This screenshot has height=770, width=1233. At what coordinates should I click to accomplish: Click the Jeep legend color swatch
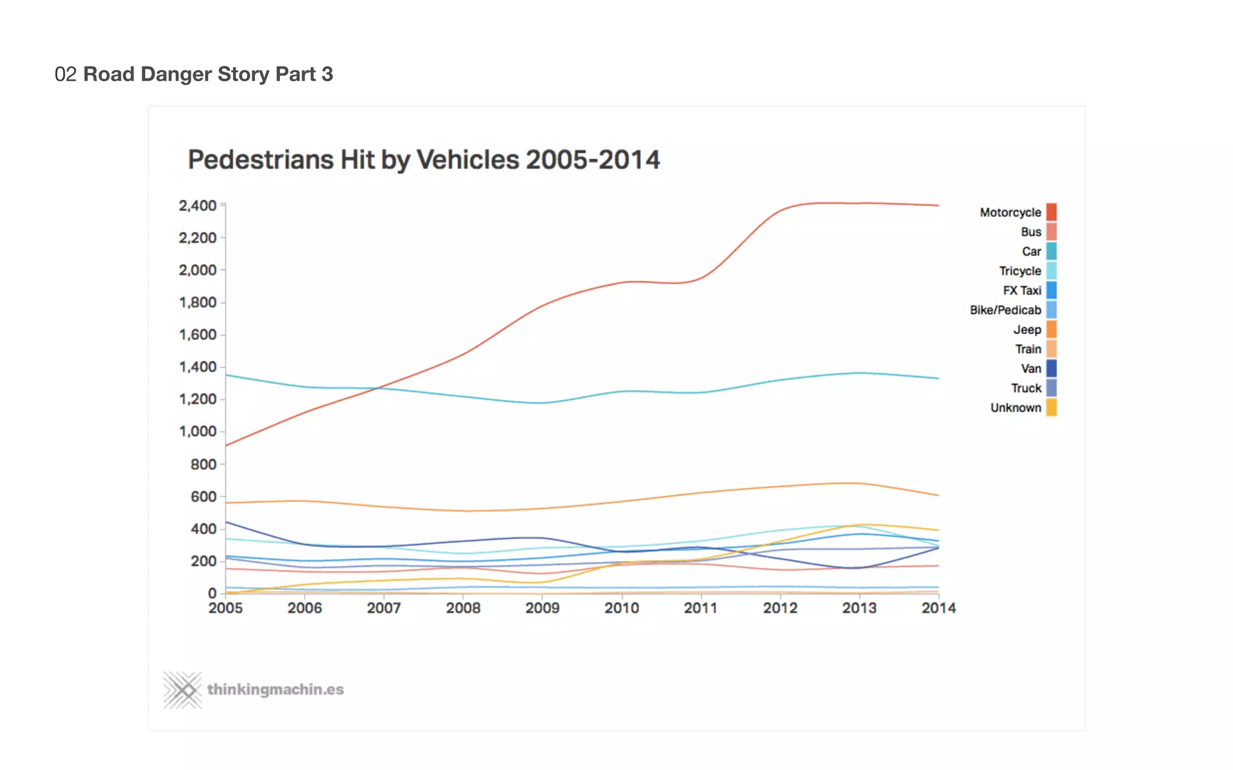[1051, 330]
